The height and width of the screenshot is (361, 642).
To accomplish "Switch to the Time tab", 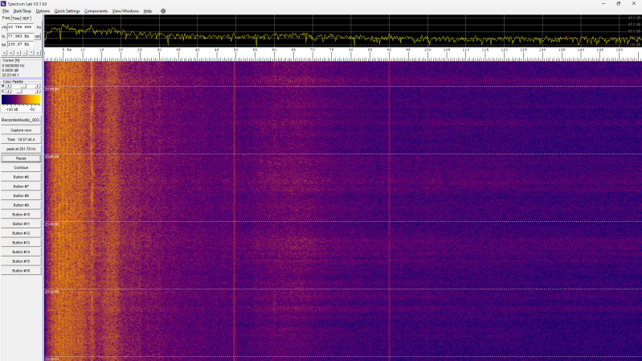I will (16, 18).
